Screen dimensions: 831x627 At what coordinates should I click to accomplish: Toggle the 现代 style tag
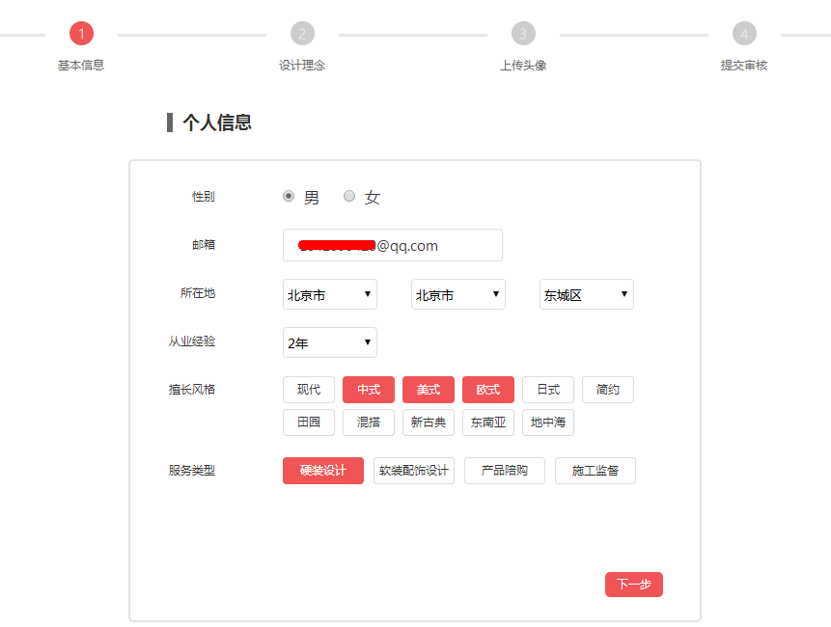point(309,390)
